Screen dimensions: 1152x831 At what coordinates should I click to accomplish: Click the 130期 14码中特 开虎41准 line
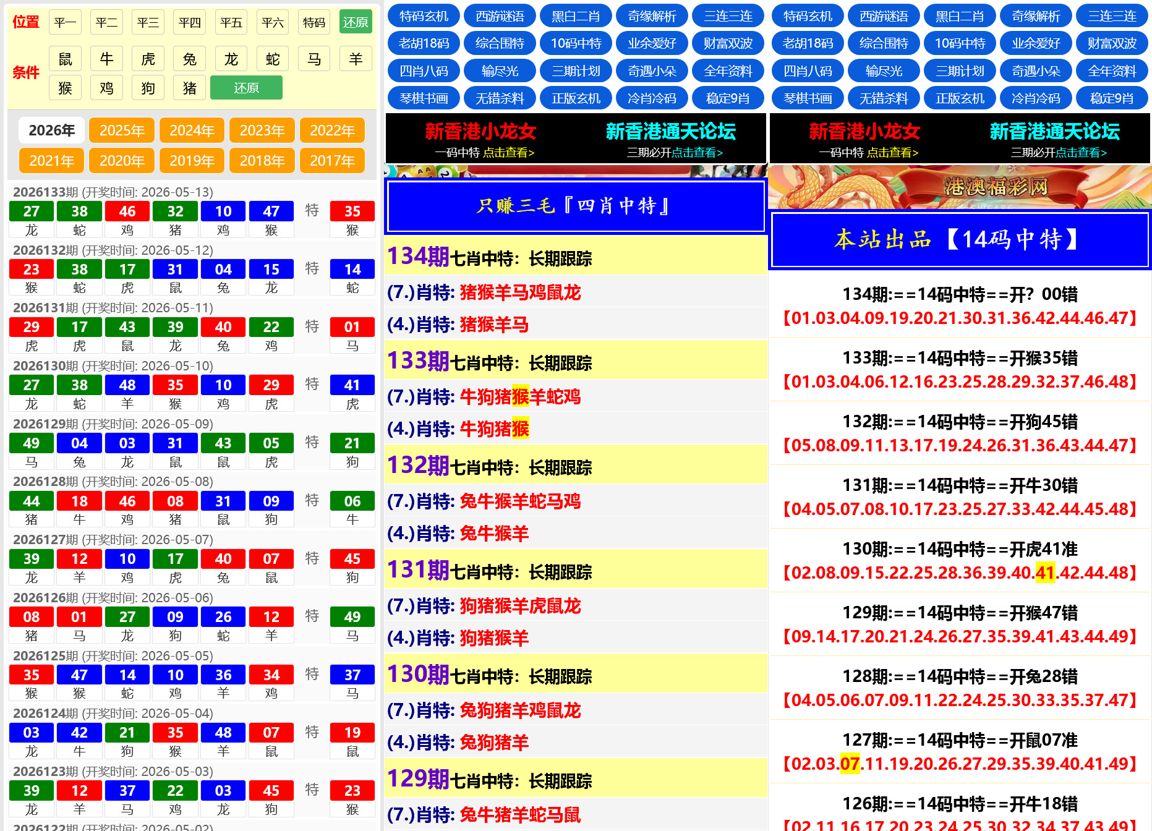tap(960, 549)
